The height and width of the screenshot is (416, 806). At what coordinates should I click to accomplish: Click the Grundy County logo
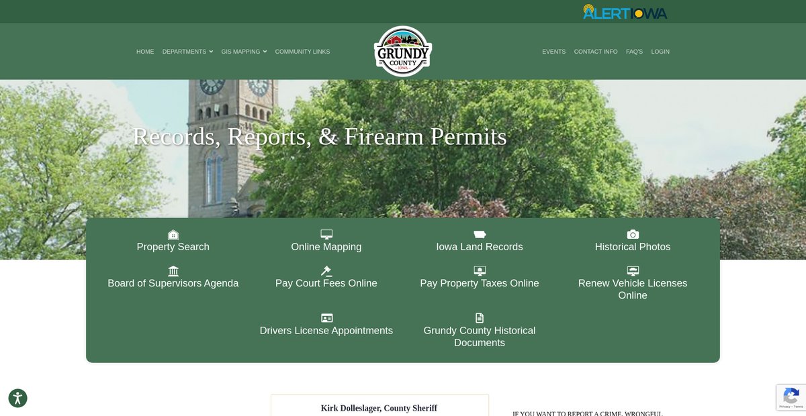[403, 52]
